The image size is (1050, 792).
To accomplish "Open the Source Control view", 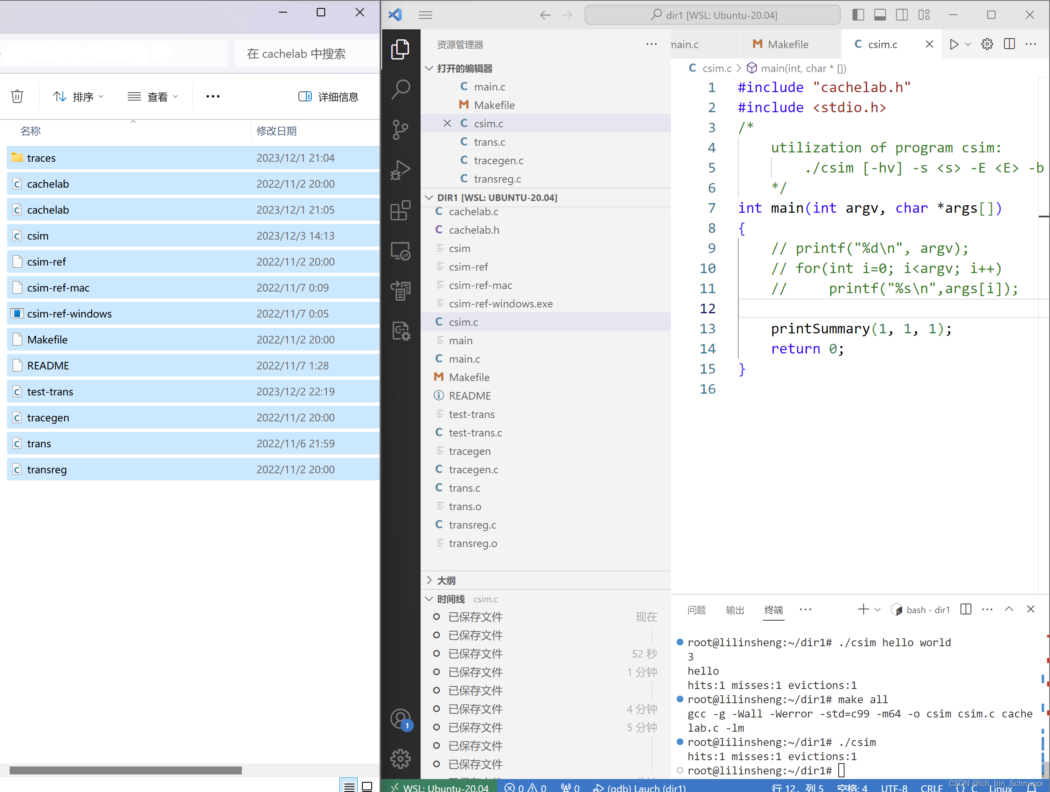I will 401,130.
